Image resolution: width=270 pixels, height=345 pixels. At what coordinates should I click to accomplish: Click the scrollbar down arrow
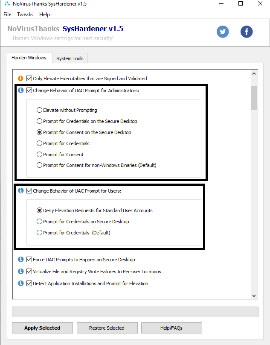click(254, 296)
